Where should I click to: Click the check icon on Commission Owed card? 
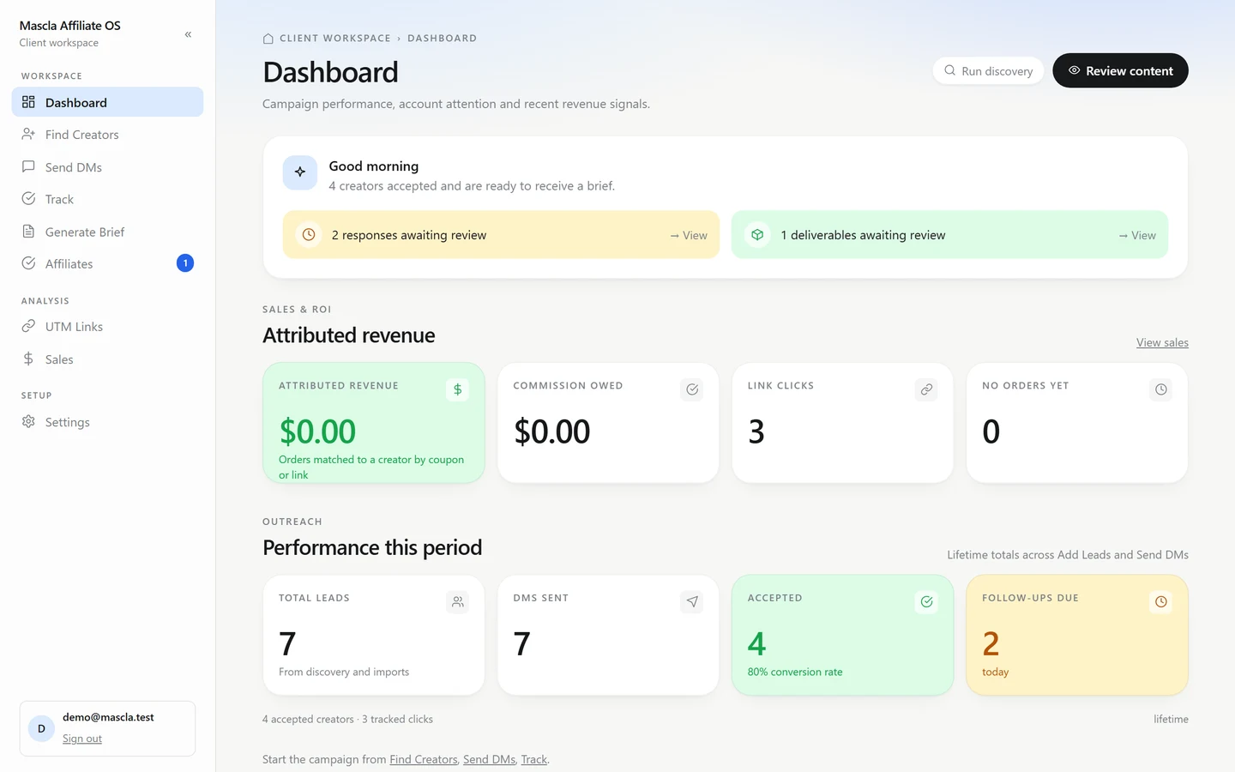click(692, 389)
